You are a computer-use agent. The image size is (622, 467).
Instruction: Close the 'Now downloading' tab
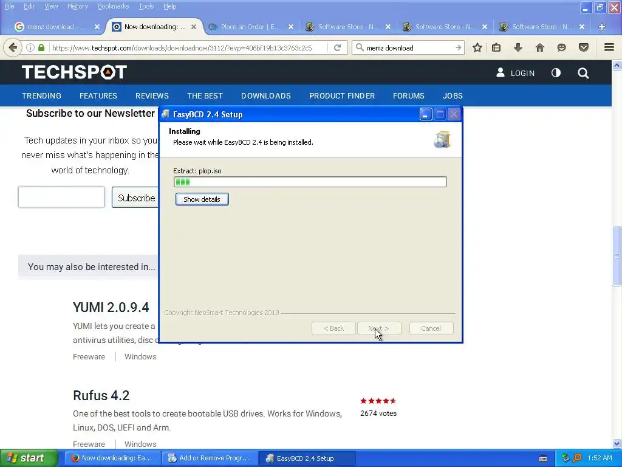(194, 27)
